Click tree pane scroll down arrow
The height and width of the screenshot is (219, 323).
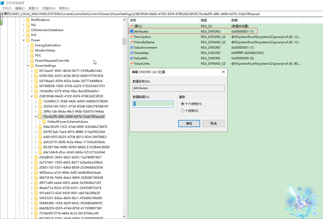(124, 216)
